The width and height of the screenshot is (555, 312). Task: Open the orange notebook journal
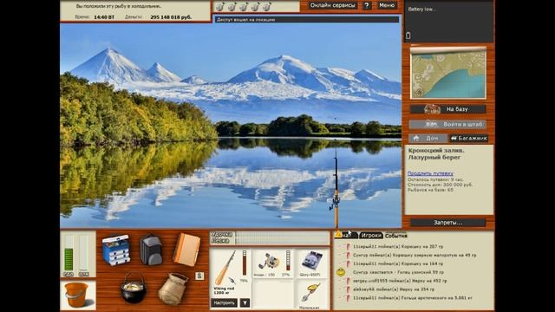(186, 249)
